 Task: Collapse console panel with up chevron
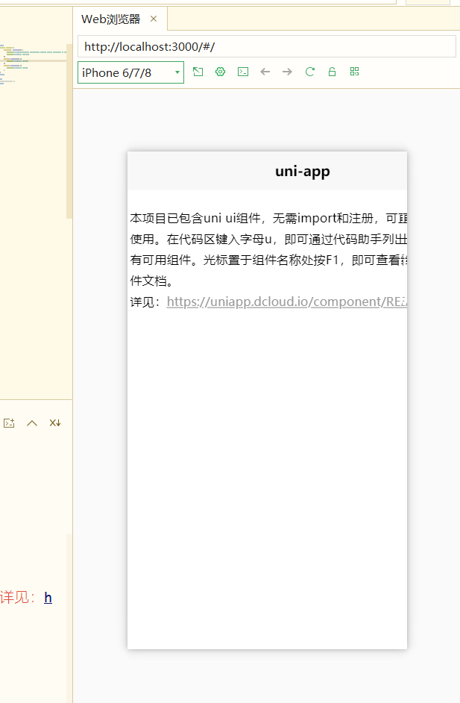click(x=32, y=423)
